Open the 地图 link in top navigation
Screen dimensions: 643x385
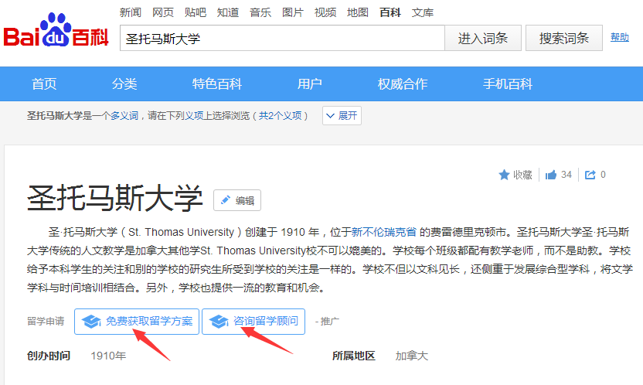point(358,12)
